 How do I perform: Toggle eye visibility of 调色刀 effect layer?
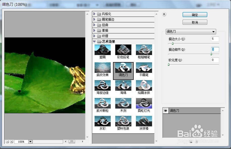tap(166, 111)
